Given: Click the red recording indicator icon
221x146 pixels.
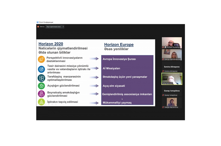Looking at the screenshot, I should pyautogui.click(x=38, y=27).
